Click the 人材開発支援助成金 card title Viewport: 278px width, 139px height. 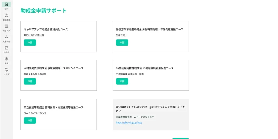pos(53,68)
